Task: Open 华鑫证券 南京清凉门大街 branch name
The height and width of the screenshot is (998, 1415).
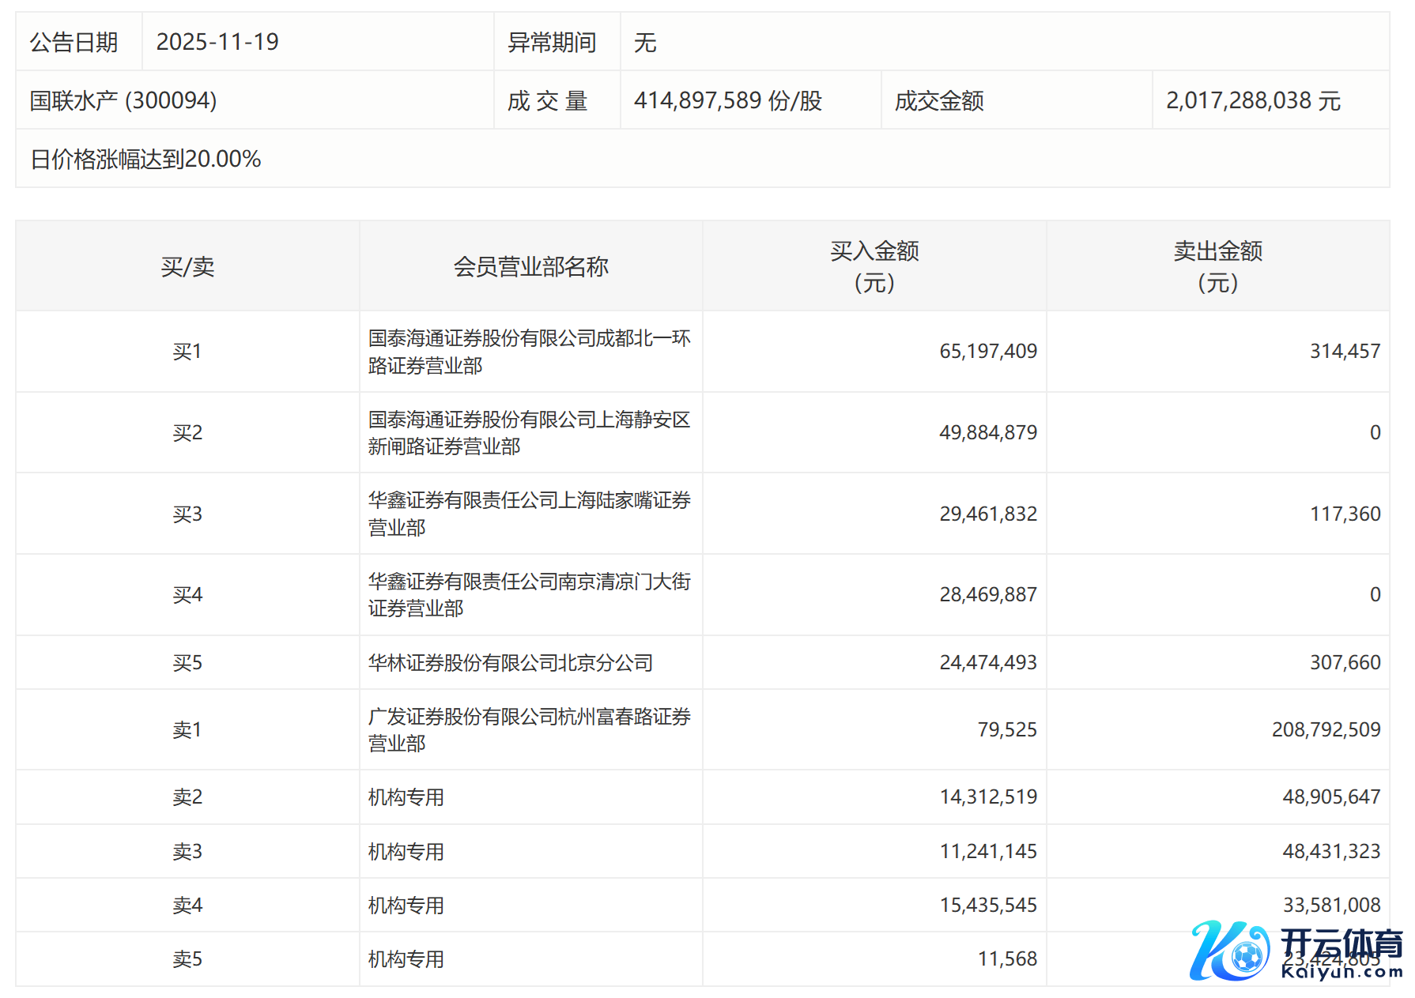Action: (529, 595)
